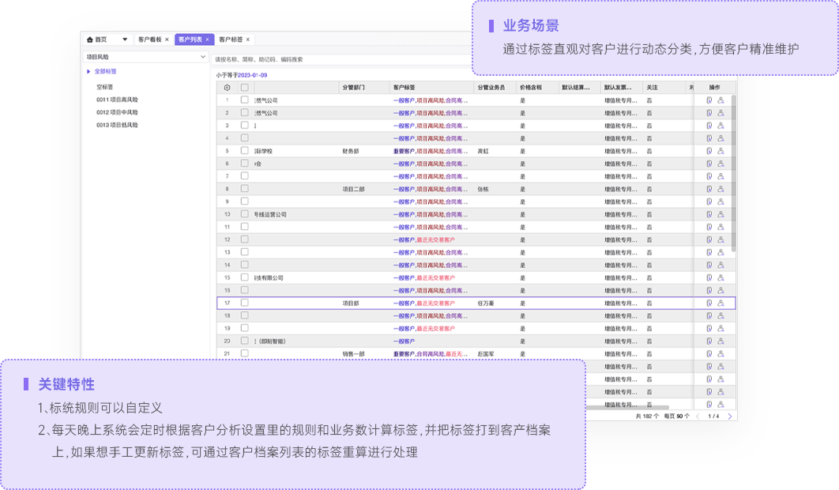The image size is (839, 490).
Task: Open the 项目风险 dropdown
Action: click(x=145, y=58)
